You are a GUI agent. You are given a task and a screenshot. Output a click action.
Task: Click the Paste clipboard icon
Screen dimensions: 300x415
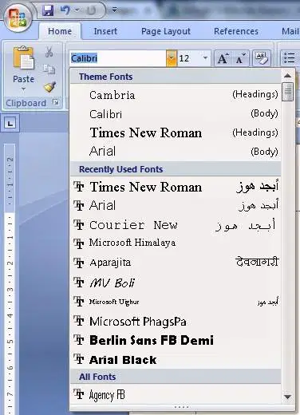[24, 57]
